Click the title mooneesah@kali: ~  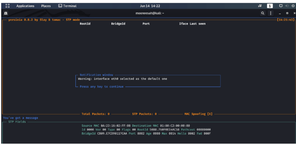(150, 13)
